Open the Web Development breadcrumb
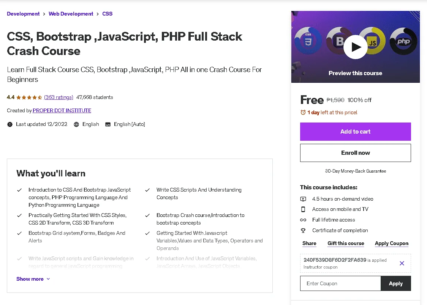Viewport: 427px width, 305px height. 71,14
